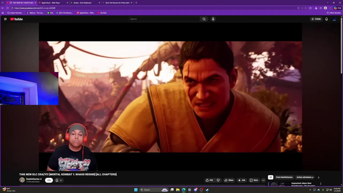The width and height of the screenshot is (343, 193).
Task: Open browser settings and more ellipsis
Action: (330, 8)
